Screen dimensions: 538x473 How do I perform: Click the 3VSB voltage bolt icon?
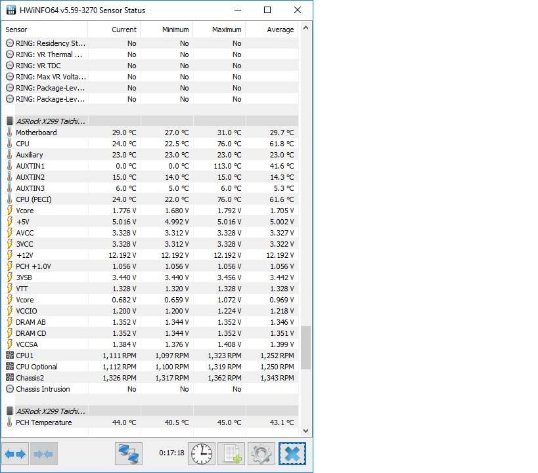10,278
